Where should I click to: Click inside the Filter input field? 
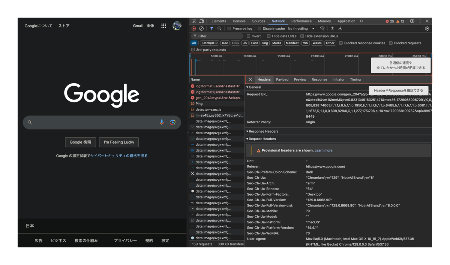[217, 36]
